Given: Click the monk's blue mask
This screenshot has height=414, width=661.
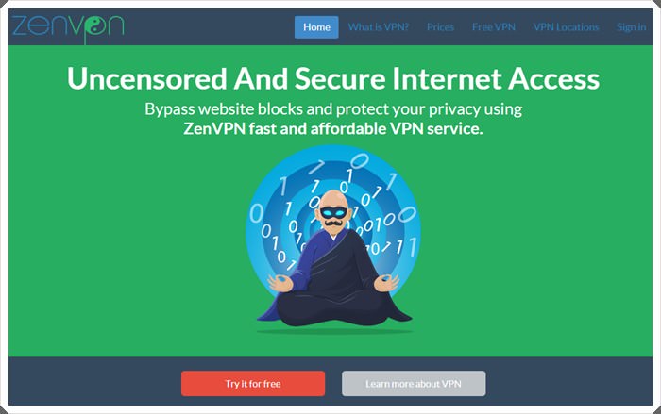Looking at the screenshot, I should coord(333,212).
